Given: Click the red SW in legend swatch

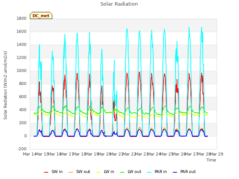Looking at the screenshot, I should (46, 172).
